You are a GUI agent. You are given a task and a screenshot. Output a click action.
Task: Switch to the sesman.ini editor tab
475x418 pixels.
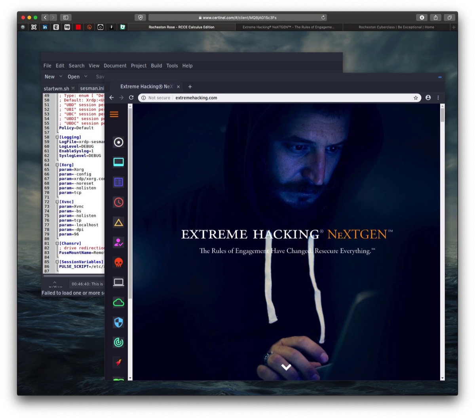point(92,89)
